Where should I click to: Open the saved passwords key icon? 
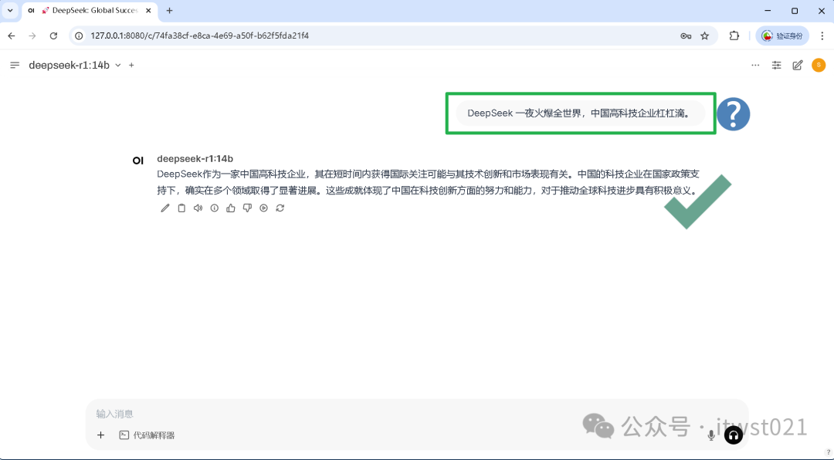(x=686, y=36)
